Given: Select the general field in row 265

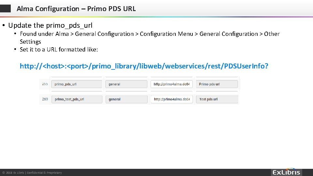Looking at the screenshot, I should coord(127,84).
